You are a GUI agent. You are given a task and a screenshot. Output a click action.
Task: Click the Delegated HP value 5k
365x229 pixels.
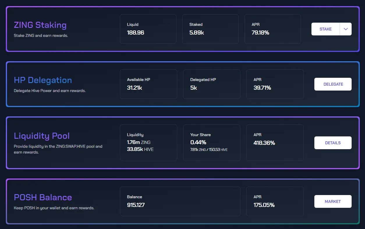pyautogui.click(x=194, y=88)
